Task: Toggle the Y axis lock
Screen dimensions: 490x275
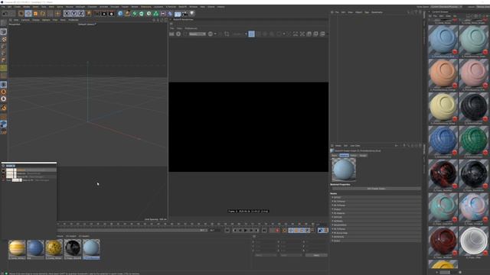Action: tap(73, 14)
